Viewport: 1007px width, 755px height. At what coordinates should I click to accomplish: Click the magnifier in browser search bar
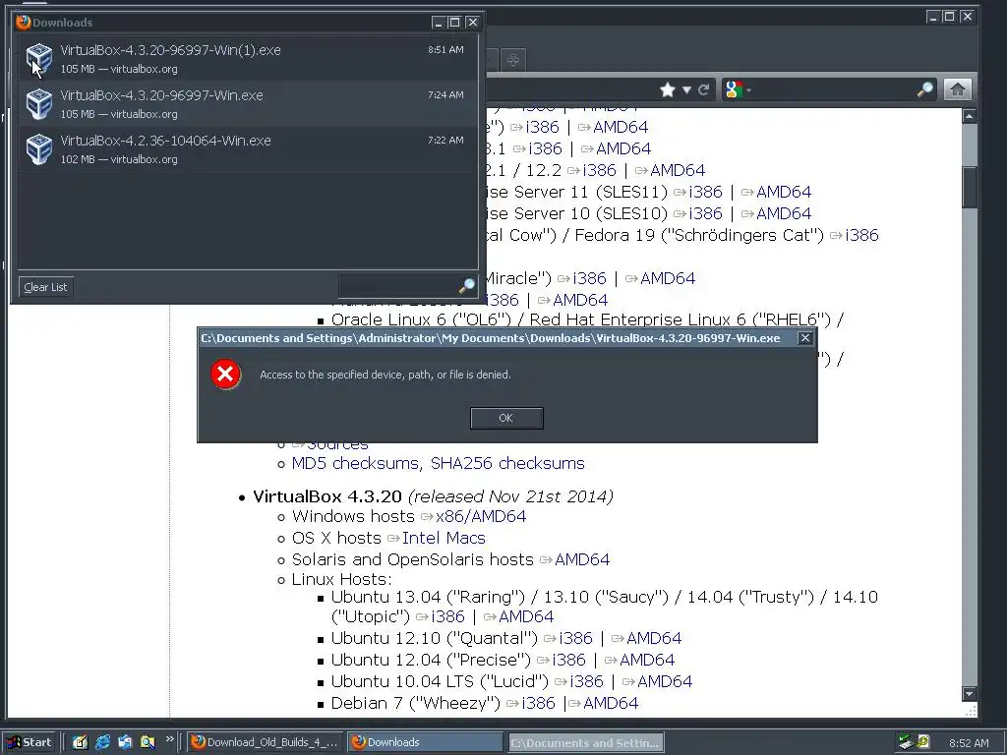point(924,89)
